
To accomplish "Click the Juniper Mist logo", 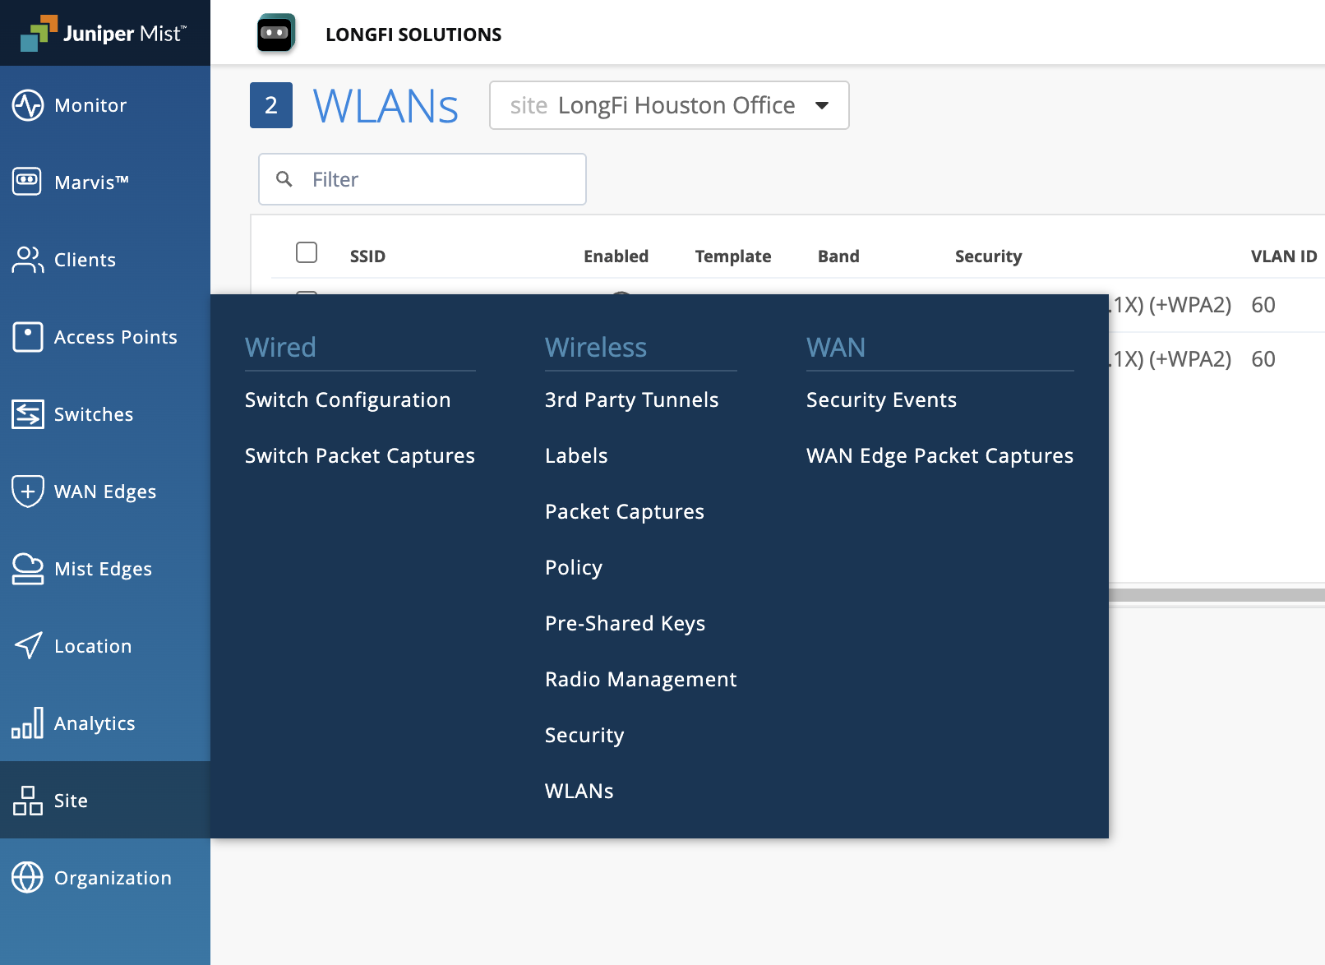I will (x=104, y=33).
